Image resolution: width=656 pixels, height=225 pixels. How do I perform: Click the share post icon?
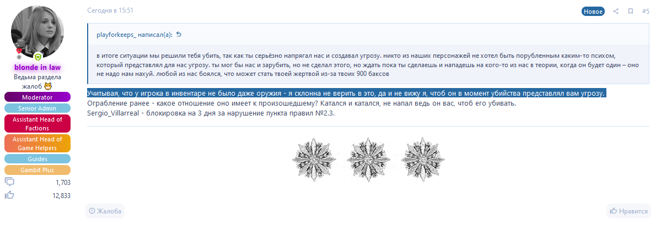pos(616,11)
